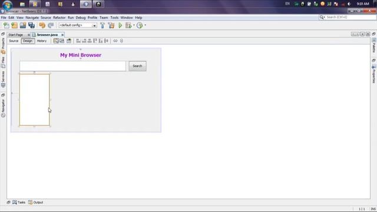Open the Output bottom panel
The width and height of the screenshot is (377, 212).
point(35,203)
